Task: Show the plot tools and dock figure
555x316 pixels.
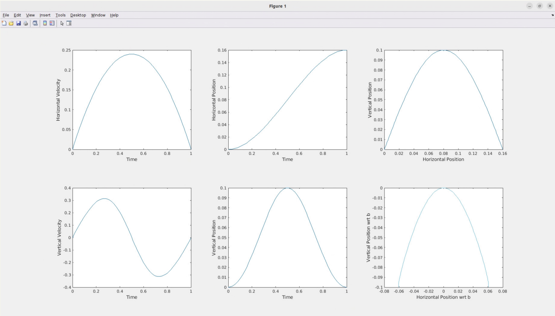Action: pos(69,23)
